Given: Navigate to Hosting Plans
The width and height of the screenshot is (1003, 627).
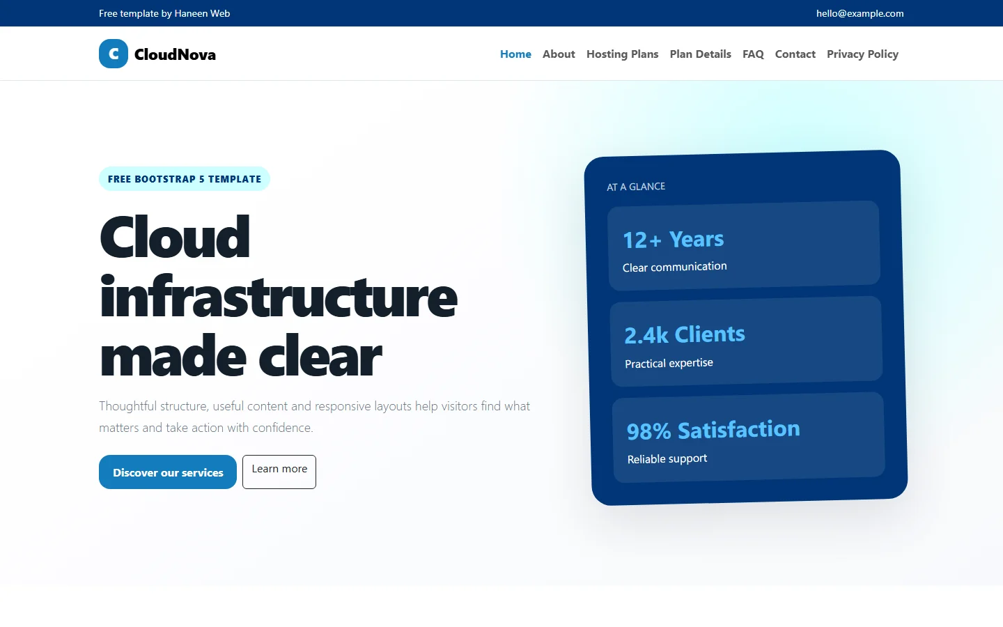Looking at the screenshot, I should (x=622, y=54).
